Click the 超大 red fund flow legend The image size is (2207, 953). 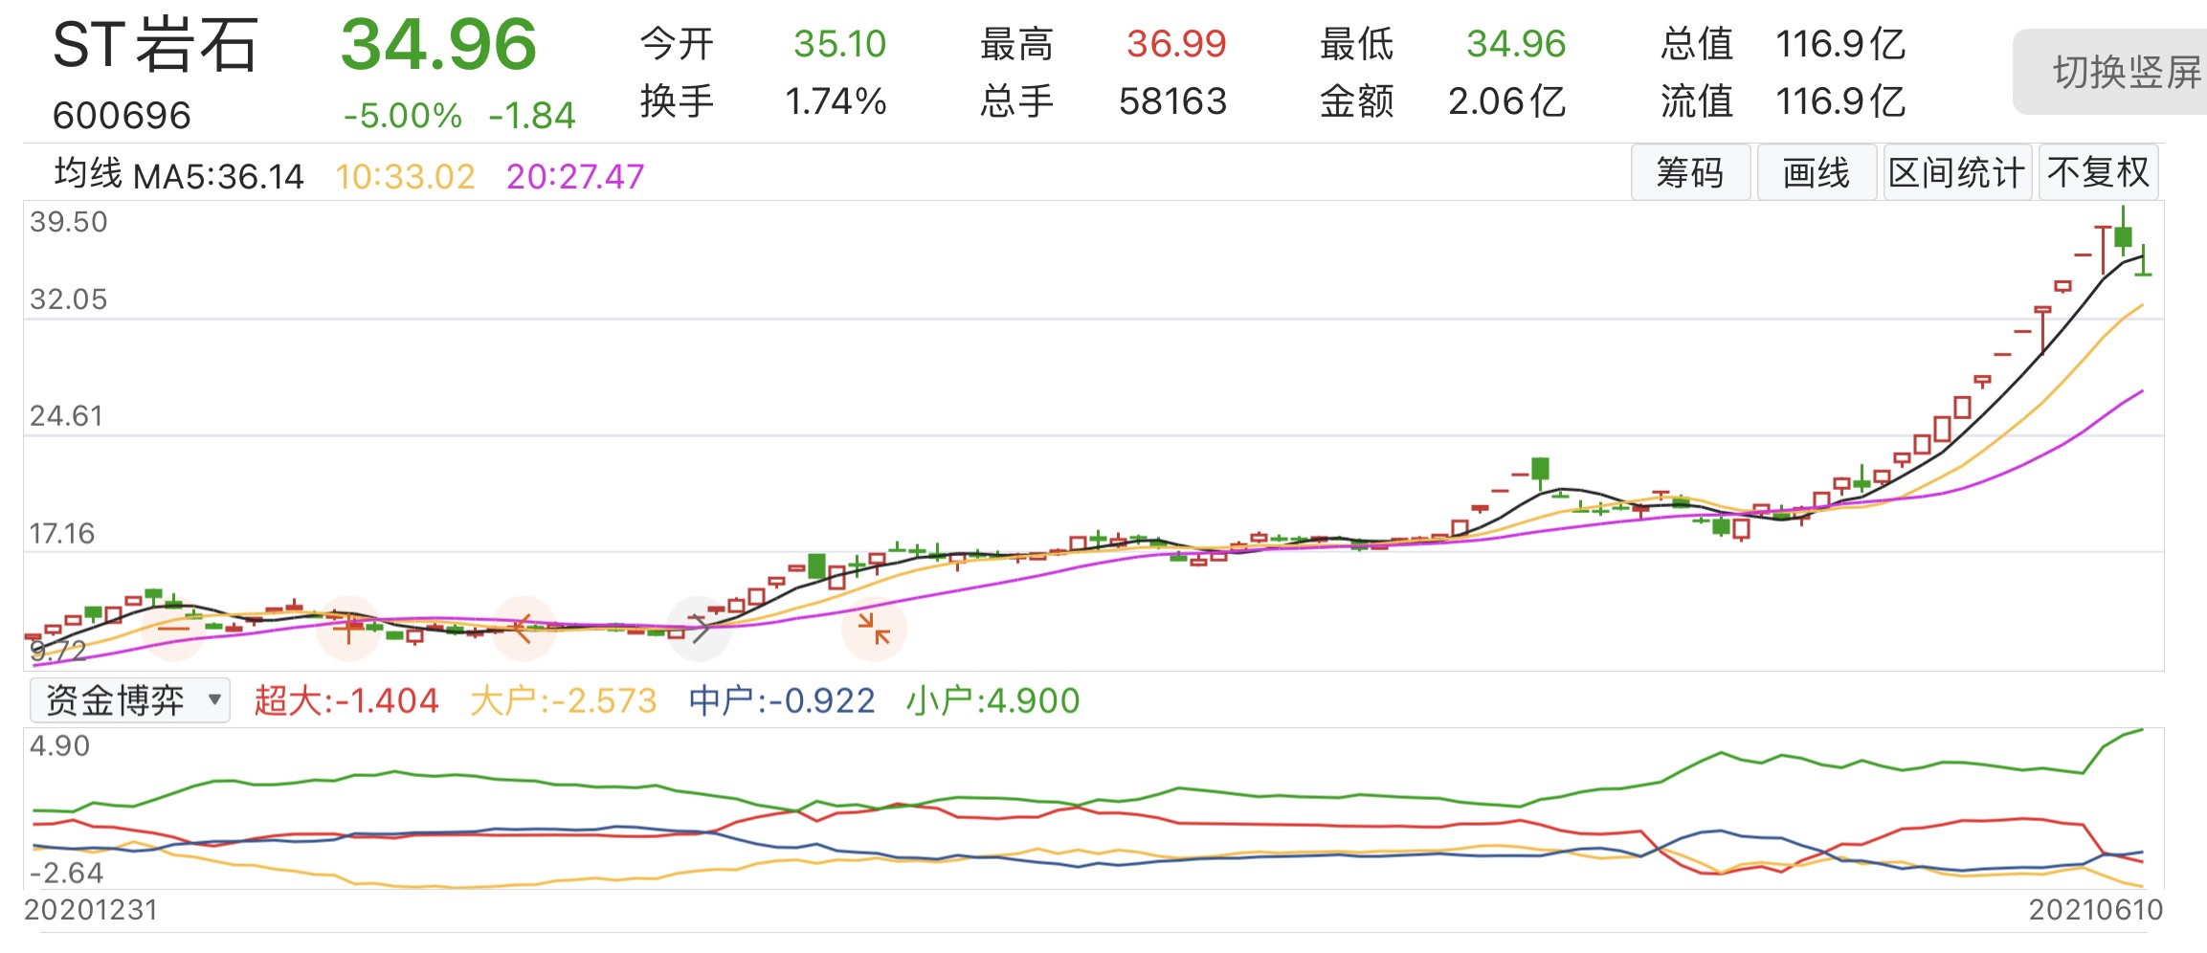(x=346, y=700)
